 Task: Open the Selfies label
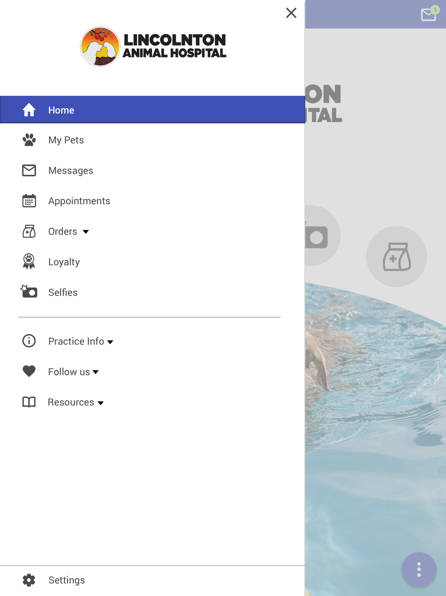coord(63,292)
